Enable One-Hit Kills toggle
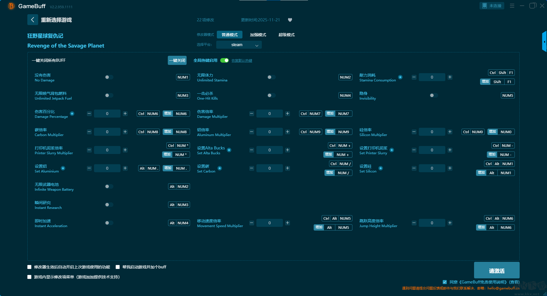Screen dimensions: 547x296 (271, 95)
